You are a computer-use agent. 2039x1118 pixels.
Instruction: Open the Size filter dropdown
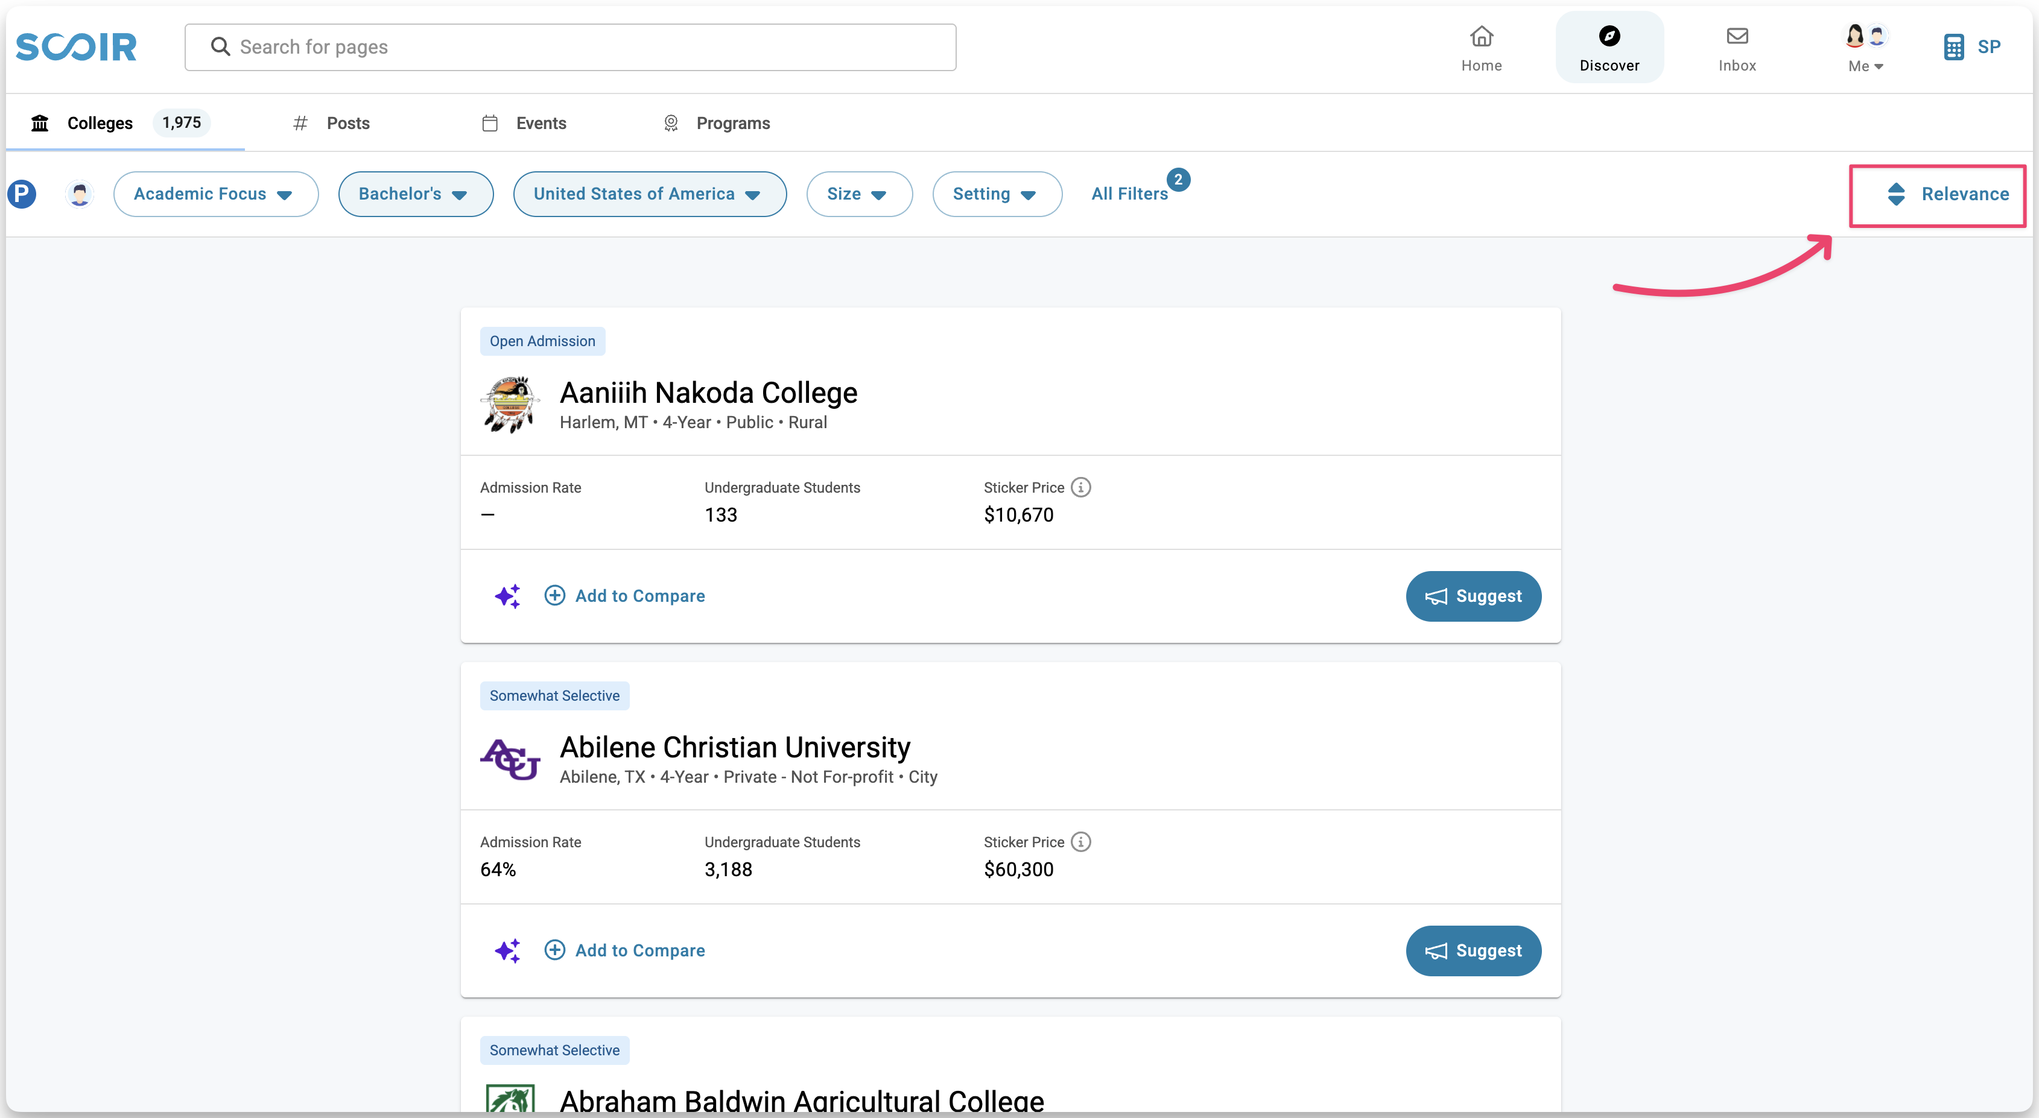[860, 194]
